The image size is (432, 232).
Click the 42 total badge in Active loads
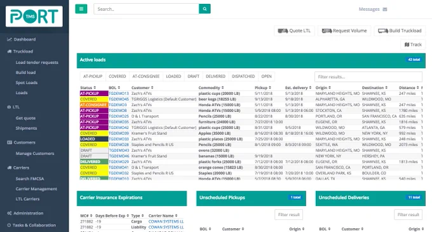pyautogui.click(x=414, y=60)
